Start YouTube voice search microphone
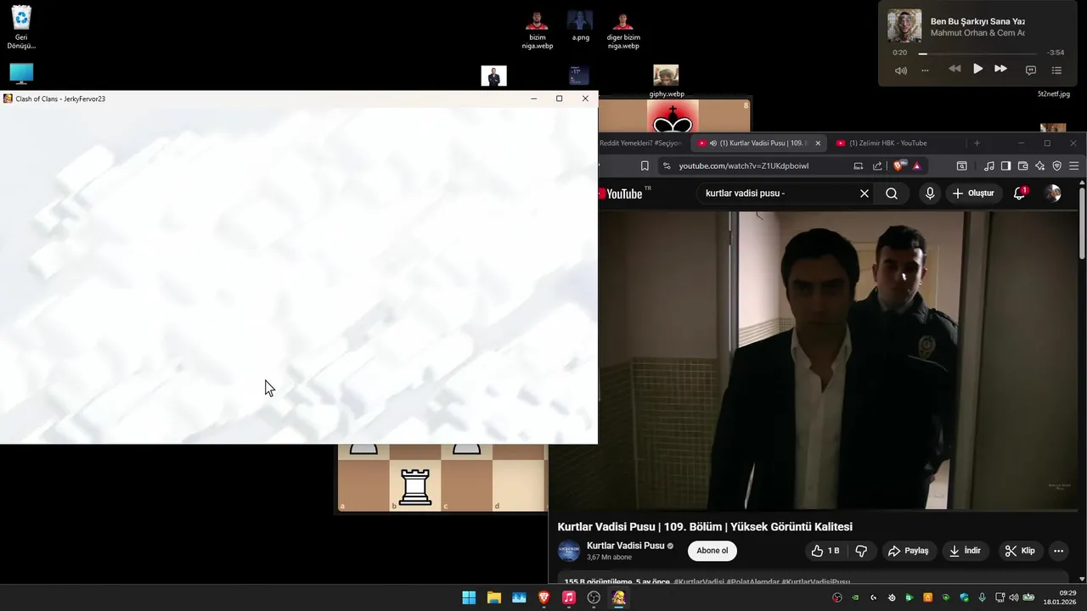Image resolution: width=1087 pixels, height=611 pixels. point(930,193)
